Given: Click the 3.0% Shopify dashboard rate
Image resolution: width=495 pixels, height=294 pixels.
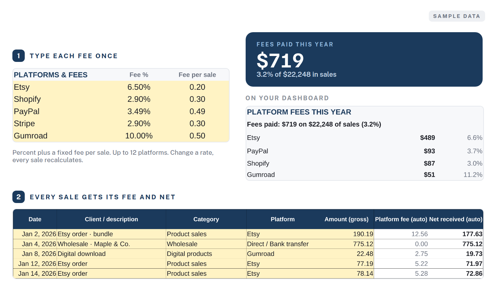Looking at the screenshot, I should [x=475, y=163].
